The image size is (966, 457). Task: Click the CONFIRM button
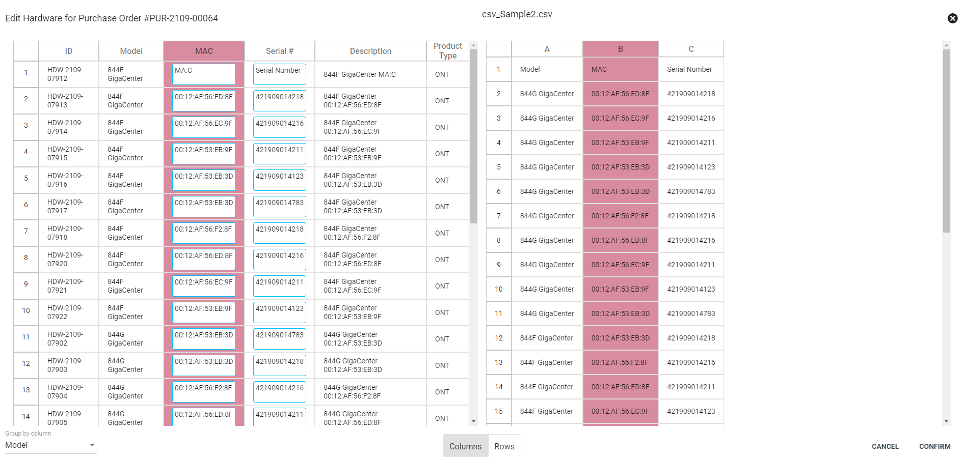(934, 446)
